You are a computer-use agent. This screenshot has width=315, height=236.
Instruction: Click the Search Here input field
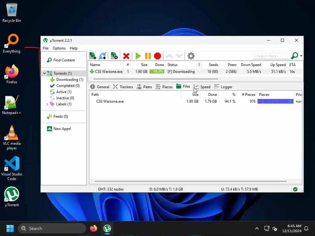coord(271,56)
